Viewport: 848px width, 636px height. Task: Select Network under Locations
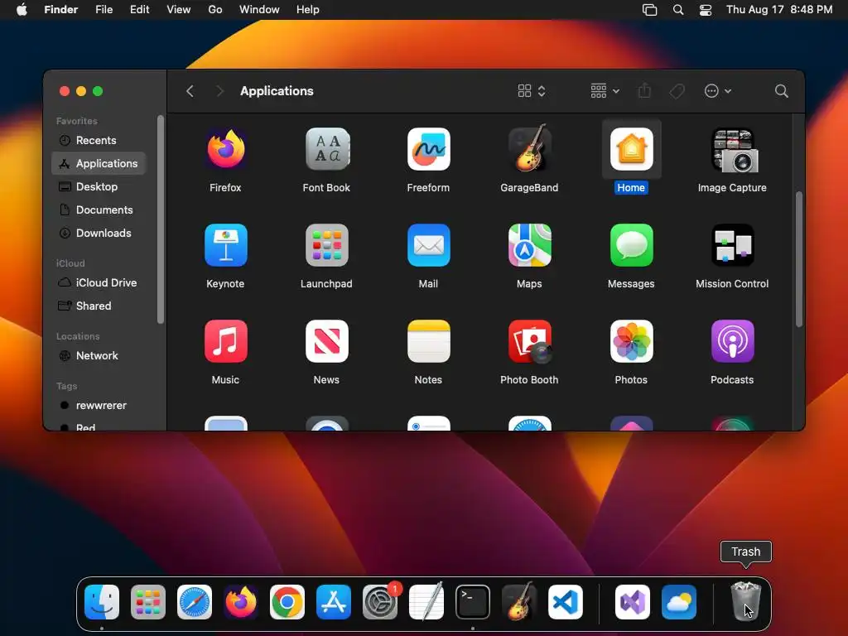pos(99,355)
